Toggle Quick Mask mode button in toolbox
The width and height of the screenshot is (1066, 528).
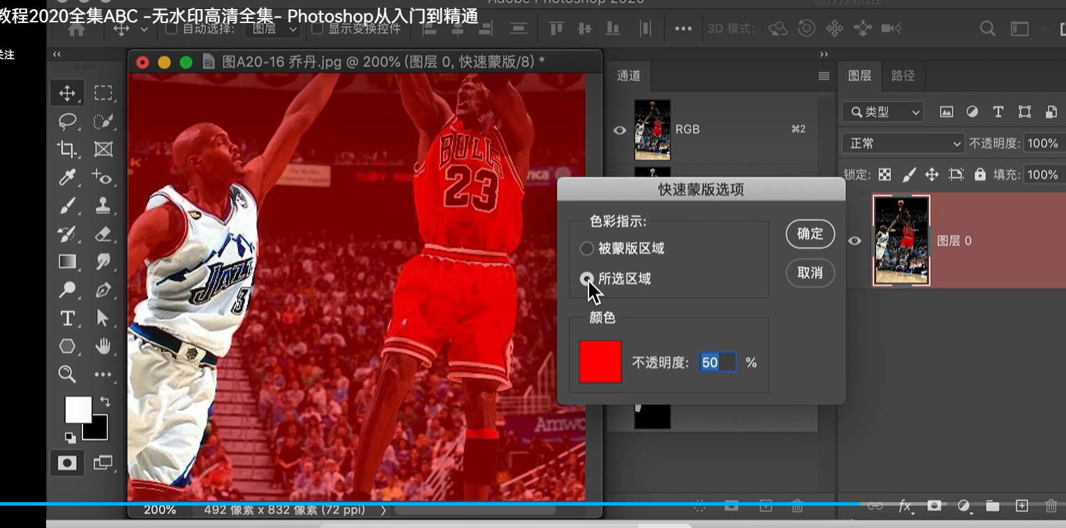point(67,462)
